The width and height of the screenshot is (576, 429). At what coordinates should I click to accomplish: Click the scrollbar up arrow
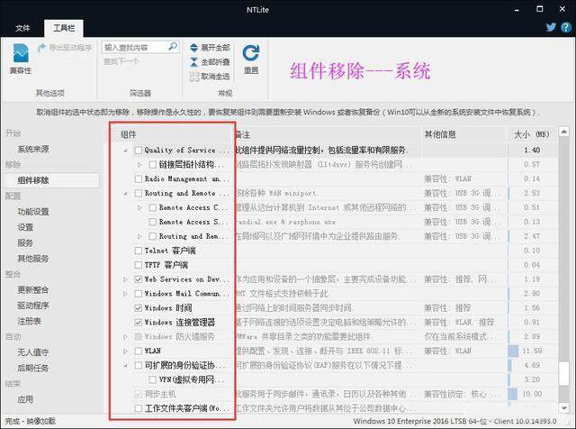coord(564,132)
